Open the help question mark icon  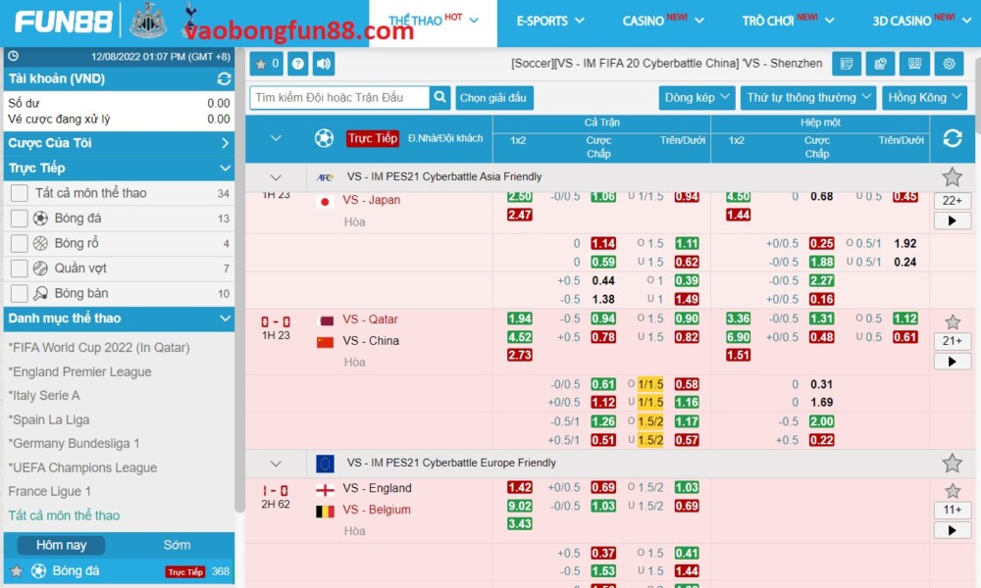click(x=298, y=64)
